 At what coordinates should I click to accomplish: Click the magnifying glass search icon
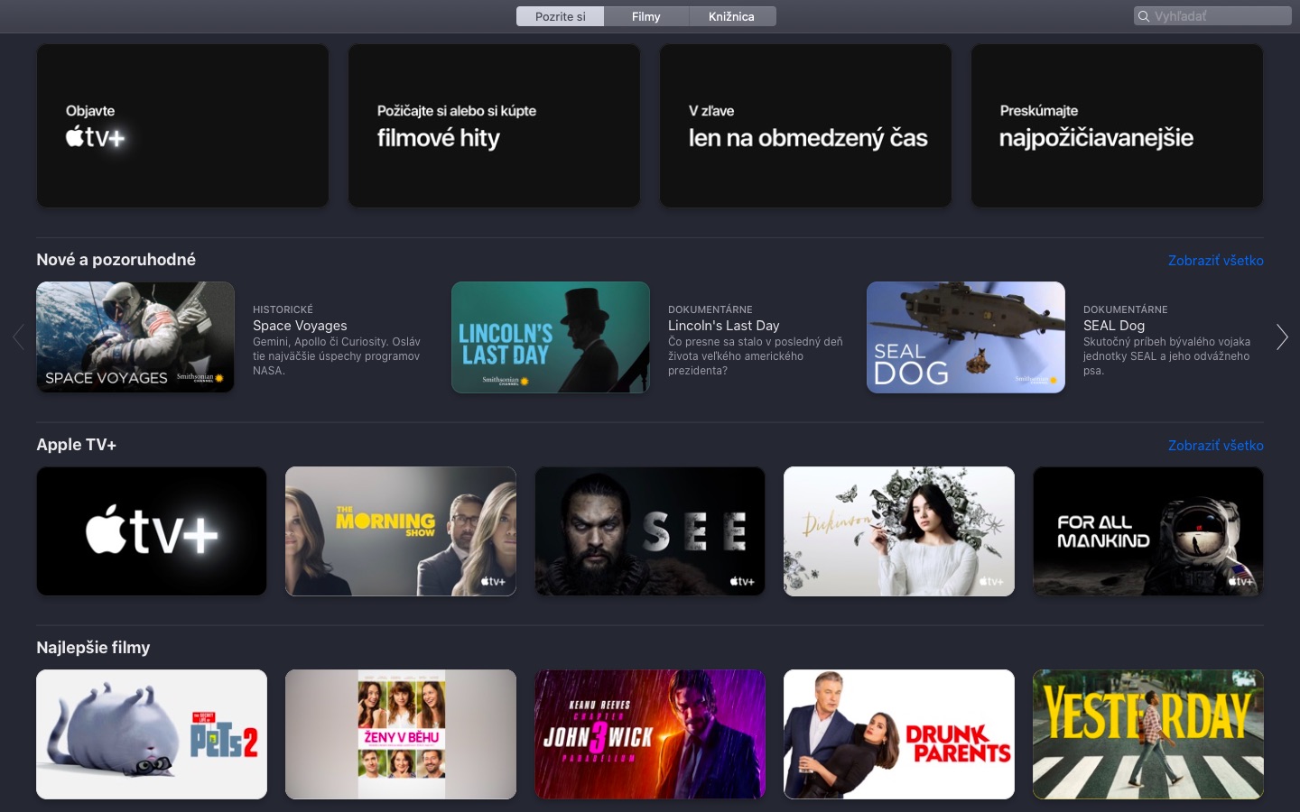tap(1144, 16)
